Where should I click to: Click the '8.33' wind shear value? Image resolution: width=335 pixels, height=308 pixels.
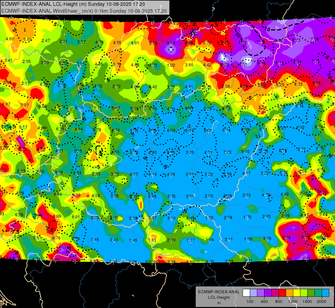click(298, 84)
